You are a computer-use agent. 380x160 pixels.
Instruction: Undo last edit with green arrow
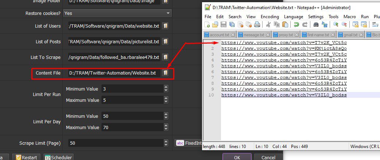click(296, 24)
